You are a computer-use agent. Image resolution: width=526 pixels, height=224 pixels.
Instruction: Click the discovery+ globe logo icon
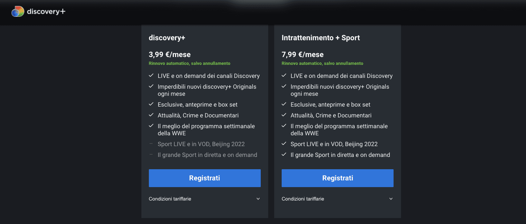point(18,12)
